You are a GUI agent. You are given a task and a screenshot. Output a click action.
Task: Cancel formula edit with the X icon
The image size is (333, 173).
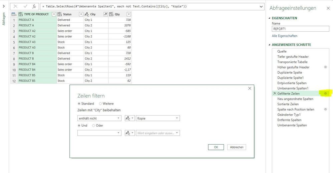coord(15,6)
